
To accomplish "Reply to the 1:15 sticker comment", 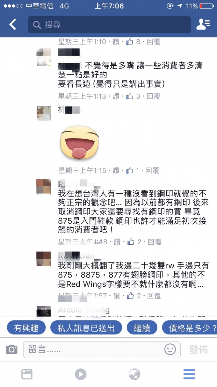I will coord(152,171).
